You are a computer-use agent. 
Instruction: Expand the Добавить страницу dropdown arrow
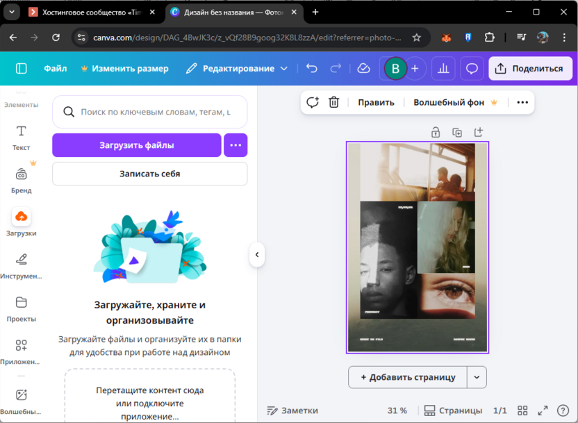(477, 377)
